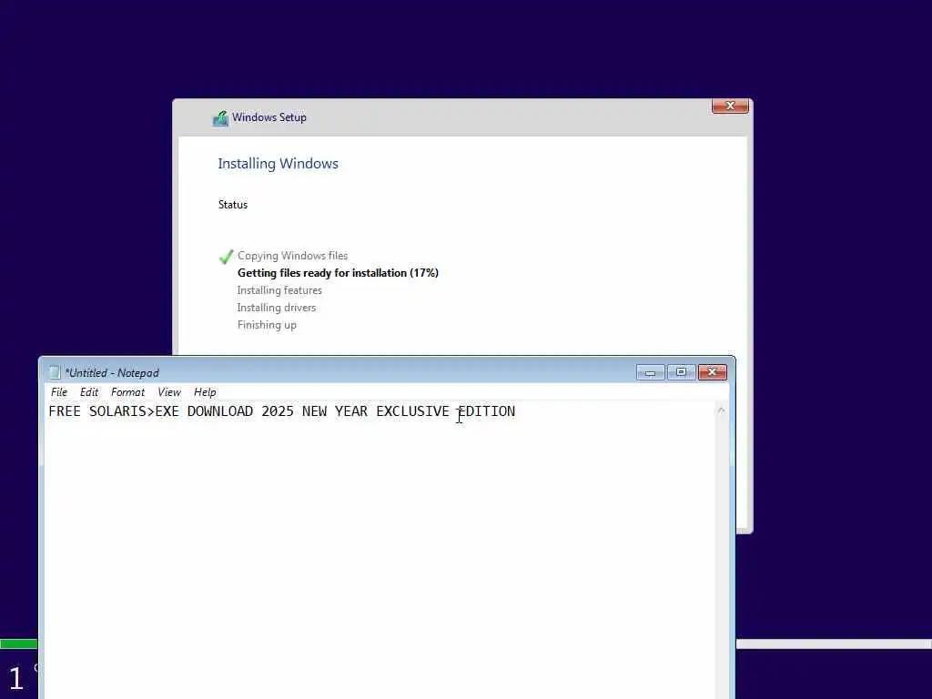Click the Notepad document icon in title bar

point(55,372)
